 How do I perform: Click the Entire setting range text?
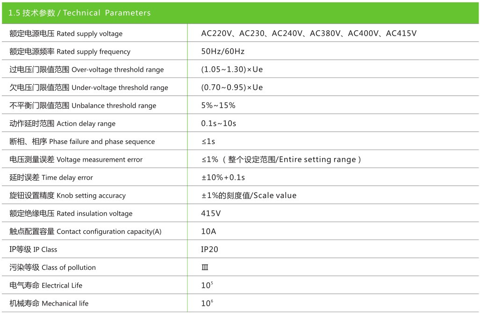(x=317, y=160)
